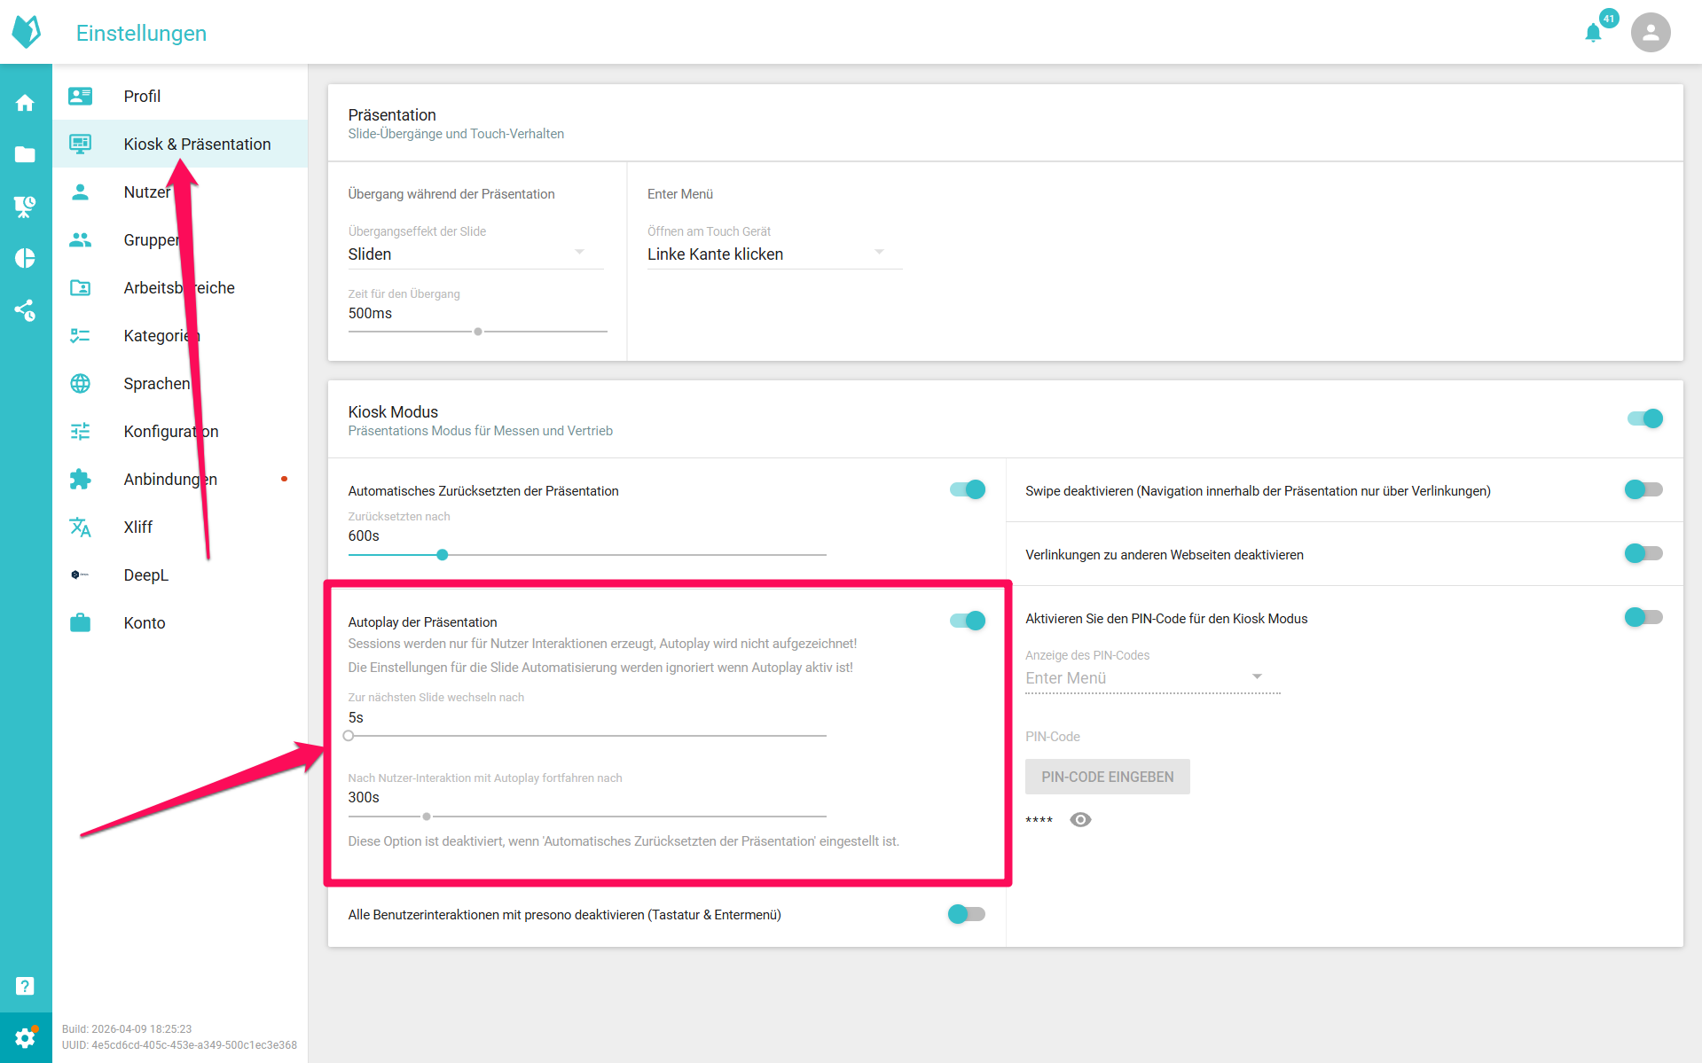Open Übergangseffekt der Slide dropdown
1702x1063 pixels.
[x=475, y=254]
